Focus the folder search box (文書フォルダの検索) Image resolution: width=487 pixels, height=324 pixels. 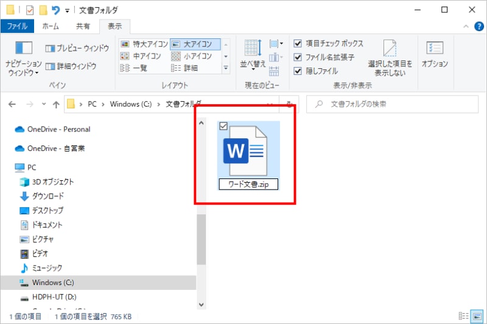(392, 104)
